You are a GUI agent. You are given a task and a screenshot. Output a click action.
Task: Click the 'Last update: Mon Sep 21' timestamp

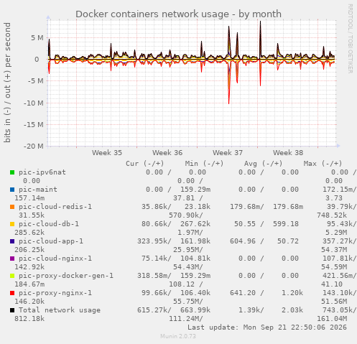click(267, 327)
